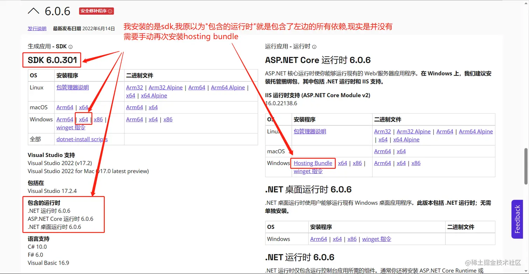Click the vertical page scrollbar
Screen dimensions: 529x274
tap(526, 164)
